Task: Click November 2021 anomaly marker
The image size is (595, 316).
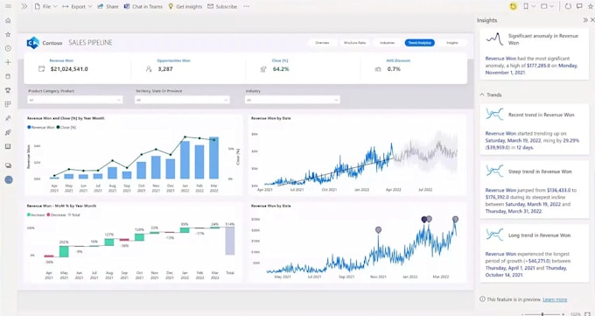Action: [x=378, y=230]
